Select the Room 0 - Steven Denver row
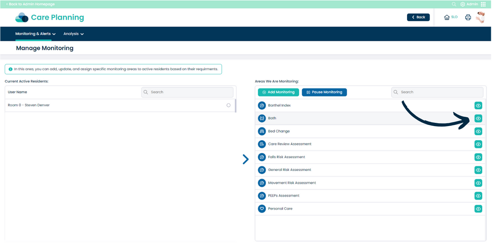492x245 pixels. pos(120,105)
